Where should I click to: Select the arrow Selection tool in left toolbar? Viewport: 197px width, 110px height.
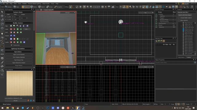click(2, 12)
